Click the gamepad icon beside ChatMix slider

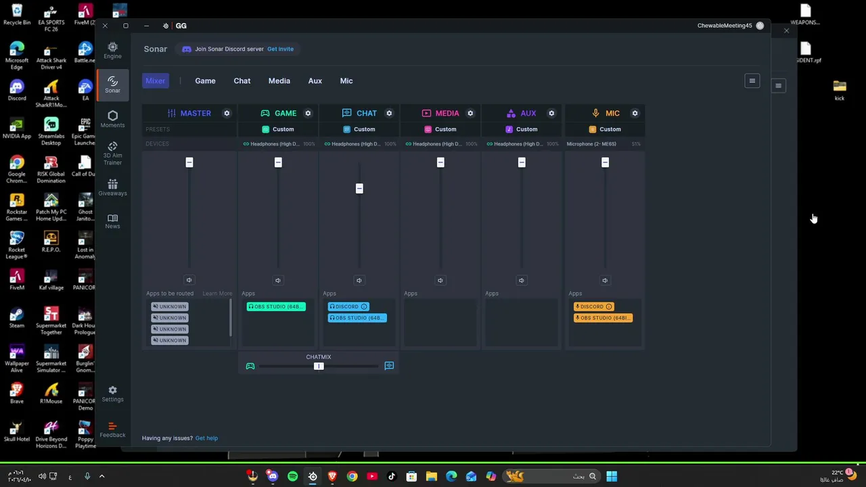pyautogui.click(x=250, y=366)
